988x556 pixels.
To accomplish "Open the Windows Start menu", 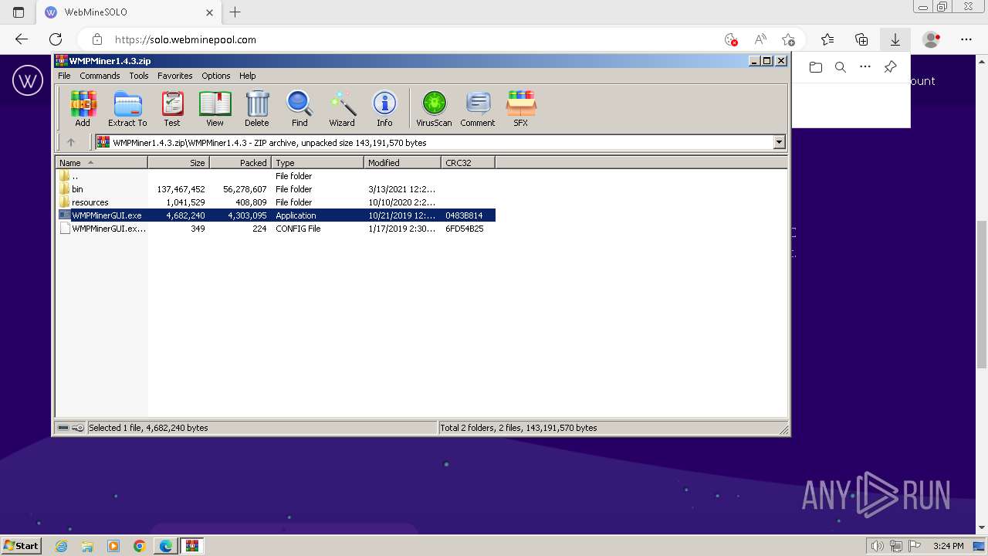I will click(22, 546).
